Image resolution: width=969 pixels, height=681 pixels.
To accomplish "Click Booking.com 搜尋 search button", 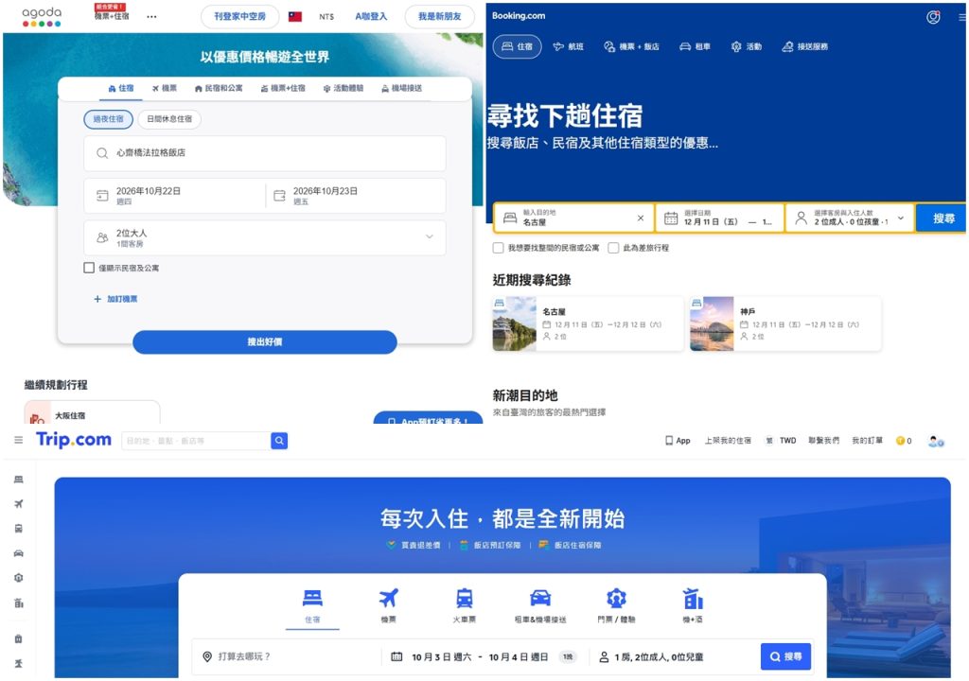I will [x=940, y=218].
